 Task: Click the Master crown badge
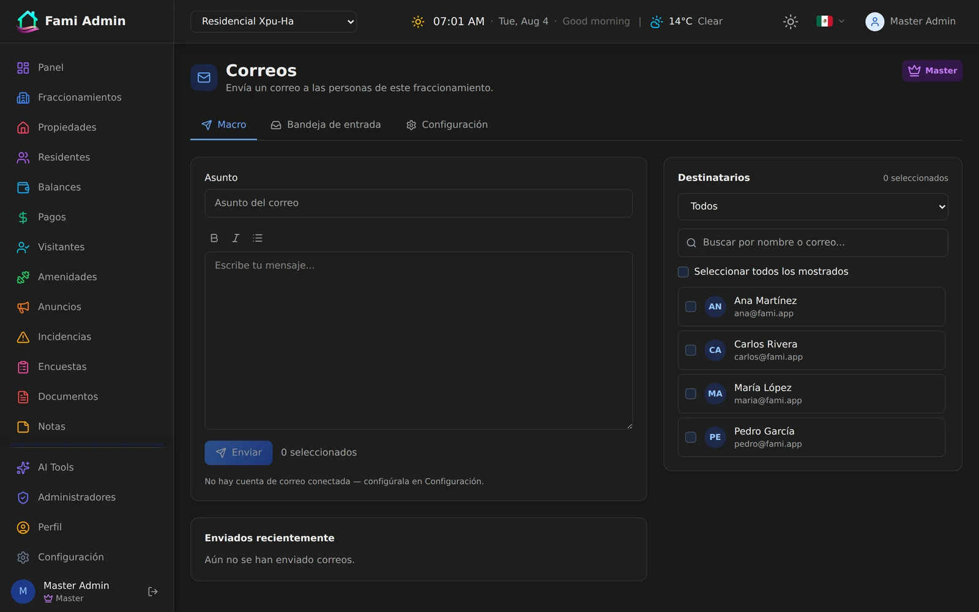932,70
